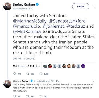
Task: Reply to the second tweet with 83 replies
Action: pyautogui.click(x=14, y=96)
